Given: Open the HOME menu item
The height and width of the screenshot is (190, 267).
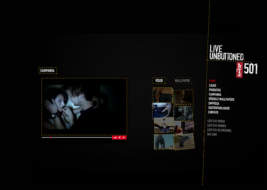Looking at the screenshot, I should coord(212,81).
